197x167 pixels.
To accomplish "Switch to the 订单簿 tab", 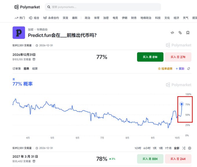I will tap(17, 69).
